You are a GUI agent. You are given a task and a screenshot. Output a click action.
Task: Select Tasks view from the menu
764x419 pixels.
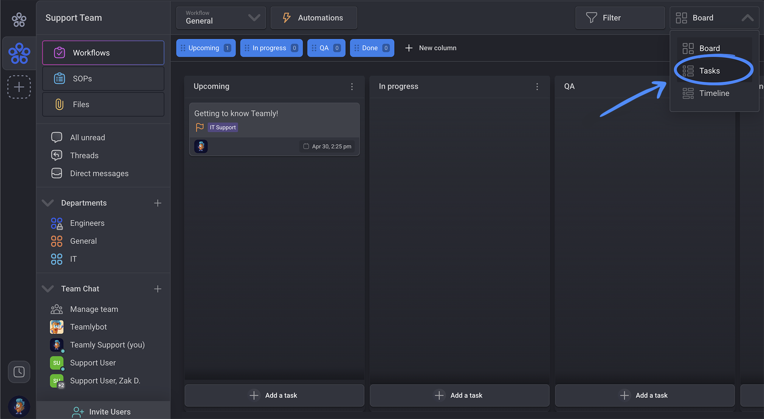pyautogui.click(x=714, y=71)
